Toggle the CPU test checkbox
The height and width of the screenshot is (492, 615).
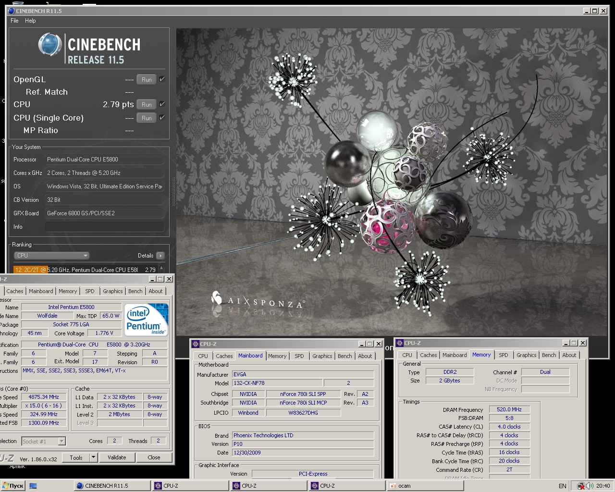click(162, 104)
